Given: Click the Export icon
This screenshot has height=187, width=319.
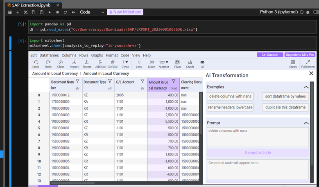Looking at the screenshot, I should pos(87,64).
